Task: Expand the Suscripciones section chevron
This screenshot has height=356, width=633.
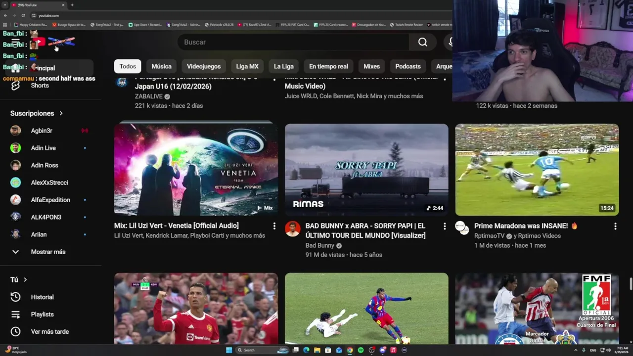Action: (61, 113)
